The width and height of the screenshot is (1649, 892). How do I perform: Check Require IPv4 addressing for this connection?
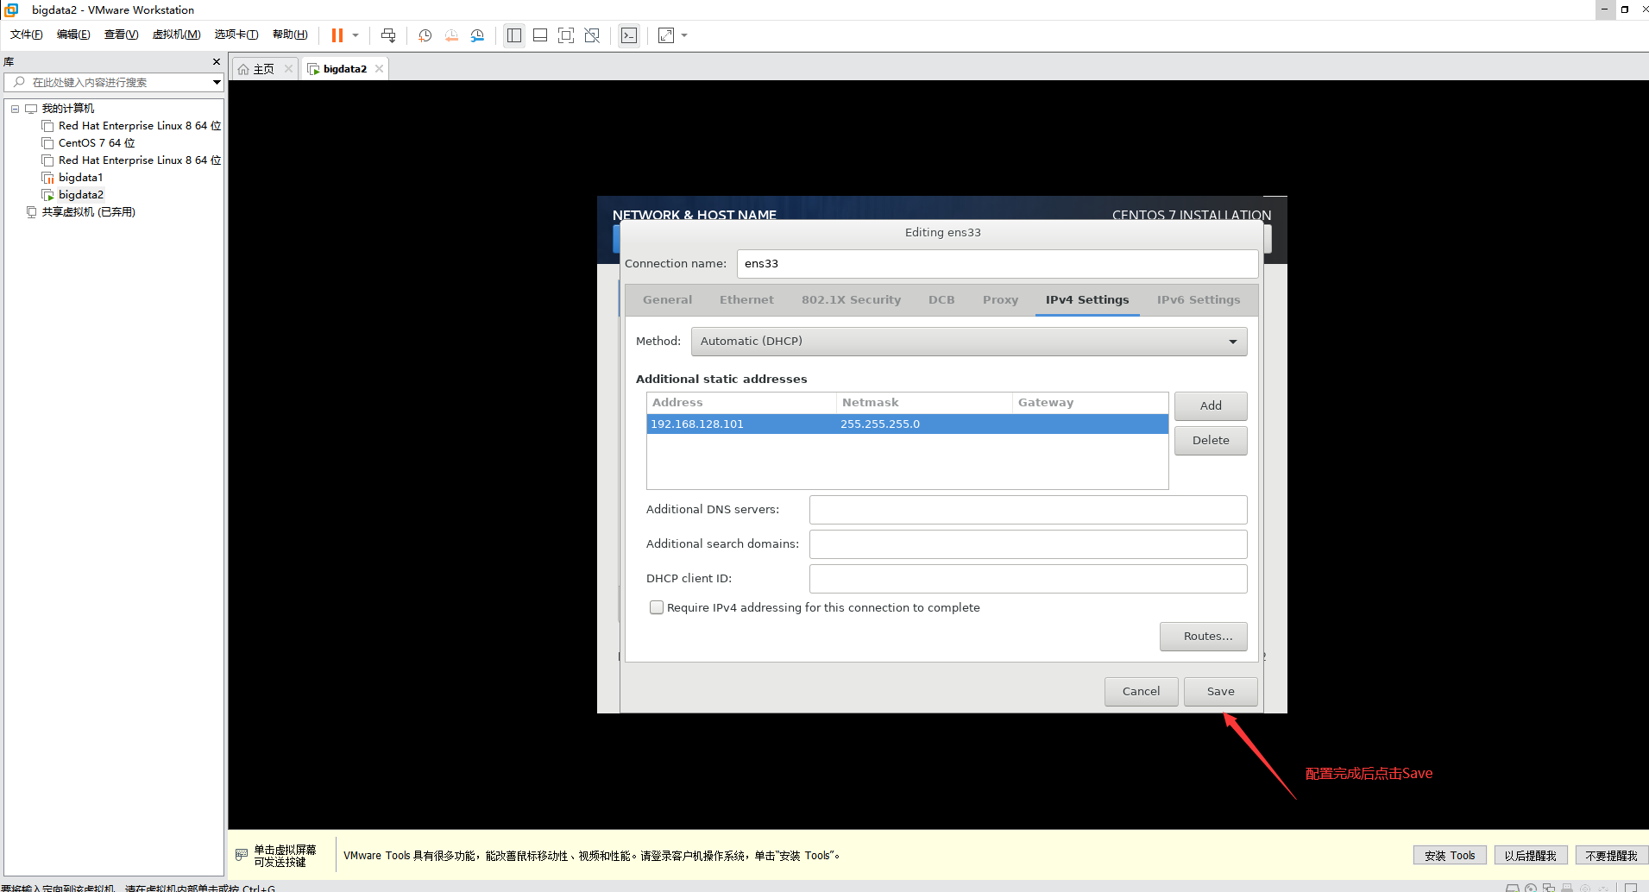click(657, 607)
